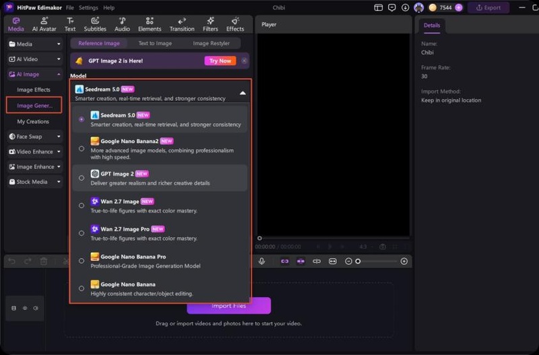Click the timeline zoom slider handle
Screen dimensions: 539x355
pos(358,262)
